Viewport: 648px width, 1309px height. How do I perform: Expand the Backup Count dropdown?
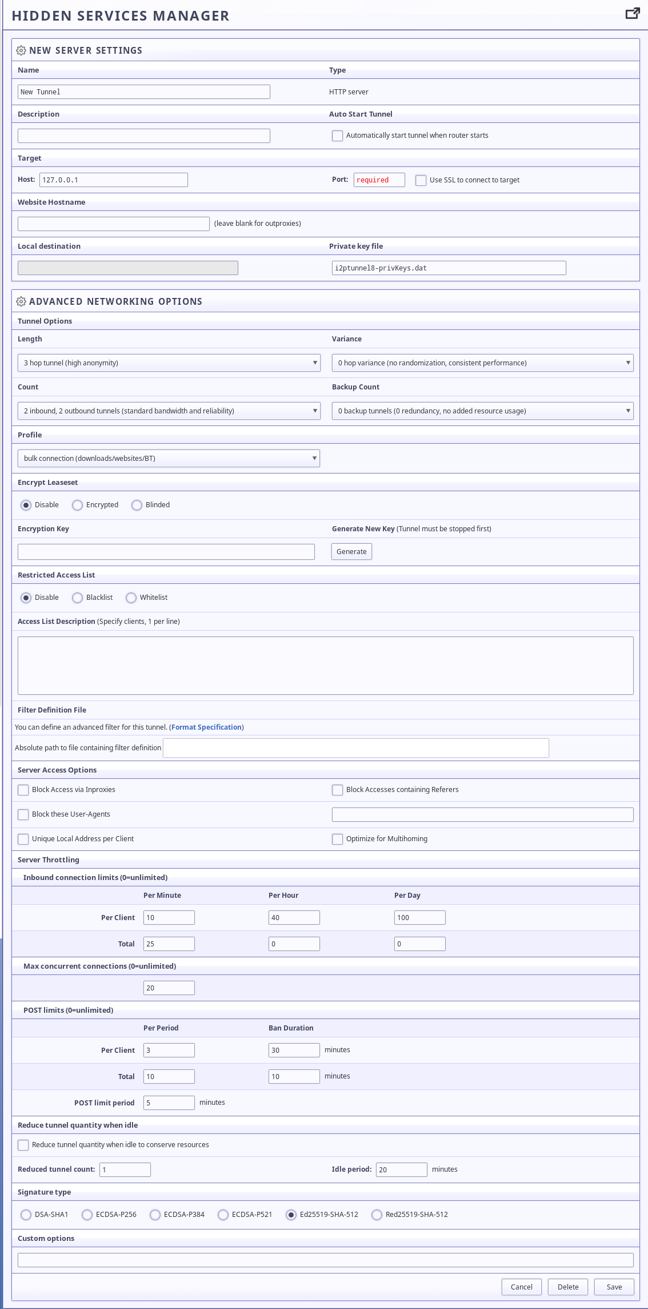point(482,411)
